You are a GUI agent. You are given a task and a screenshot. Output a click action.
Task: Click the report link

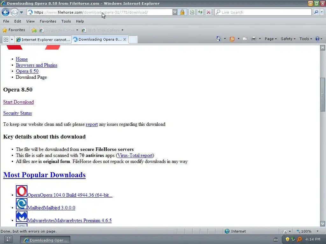(92, 124)
